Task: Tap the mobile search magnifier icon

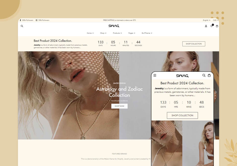Action: (204, 75)
